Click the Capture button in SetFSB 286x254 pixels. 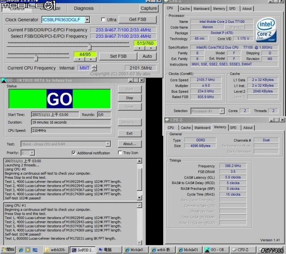click(149, 9)
